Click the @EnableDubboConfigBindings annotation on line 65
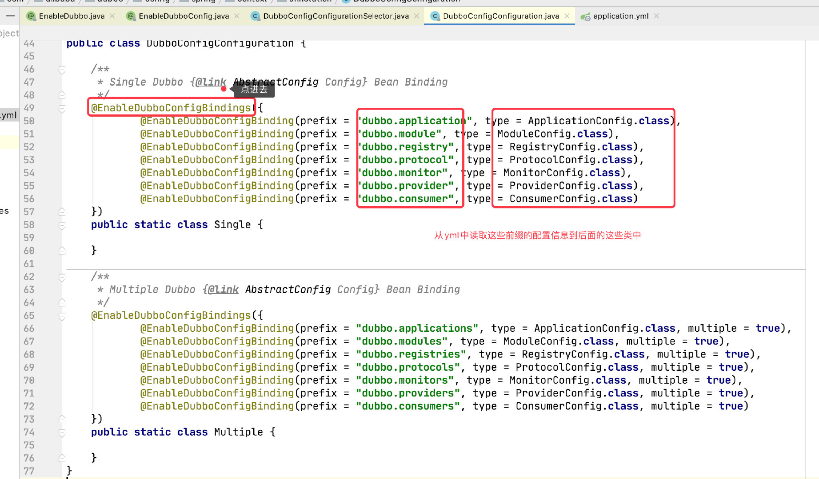Image resolution: width=819 pixels, height=479 pixels. (x=171, y=315)
